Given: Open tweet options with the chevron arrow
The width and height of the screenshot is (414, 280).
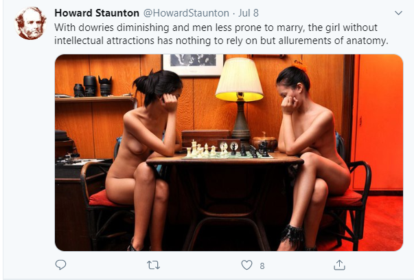Looking at the screenshot, I should (398, 12).
